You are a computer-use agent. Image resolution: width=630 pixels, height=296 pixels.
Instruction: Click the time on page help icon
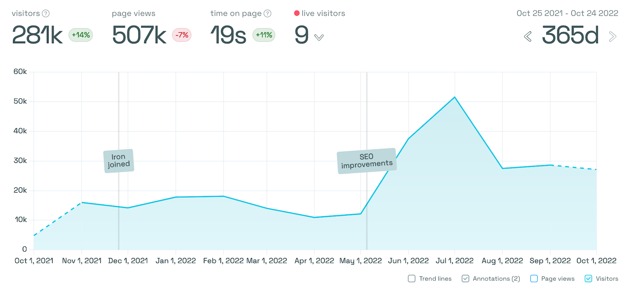(267, 13)
